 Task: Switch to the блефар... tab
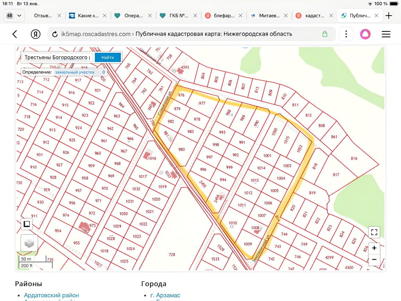coord(224,16)
